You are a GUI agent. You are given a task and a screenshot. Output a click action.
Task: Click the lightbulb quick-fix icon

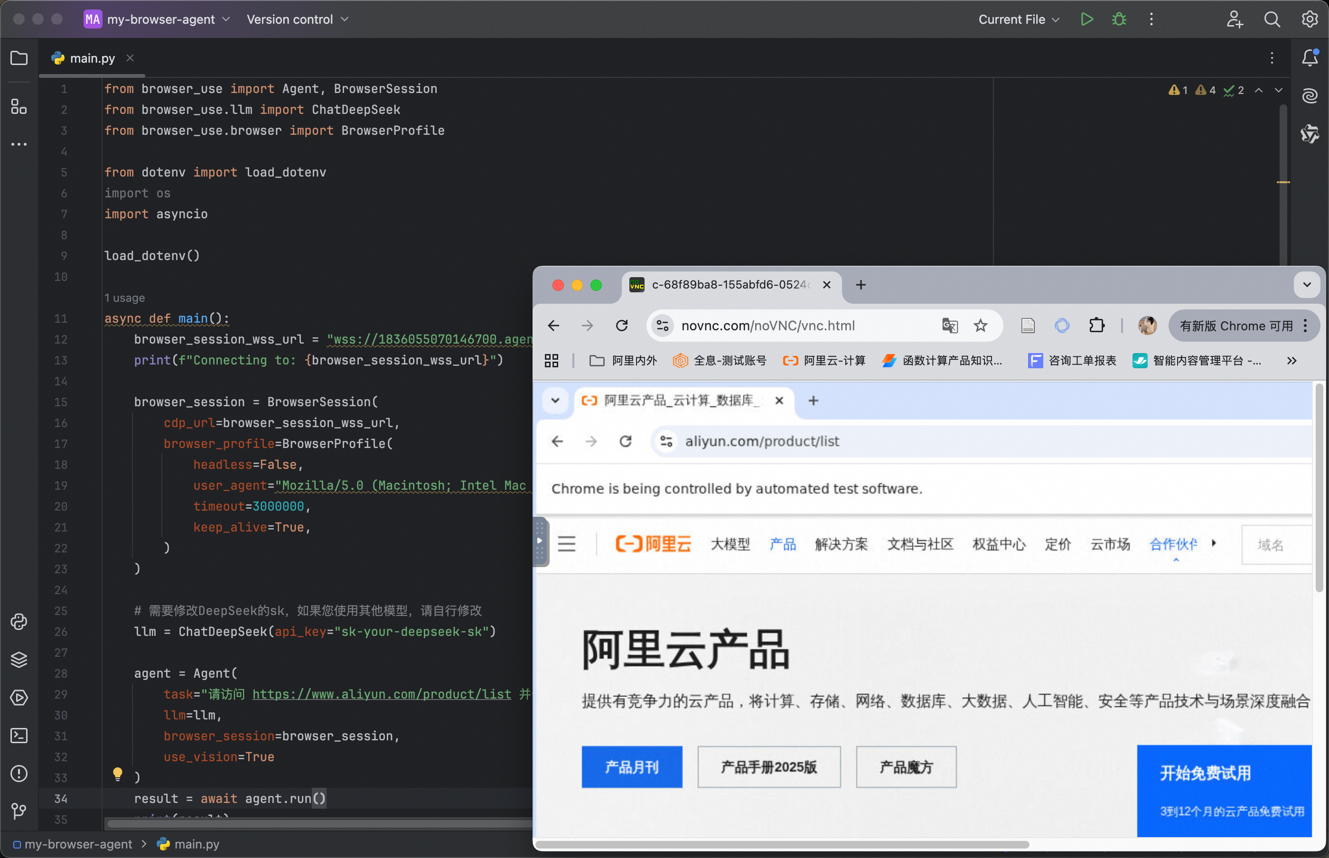[x=118, y=774]
